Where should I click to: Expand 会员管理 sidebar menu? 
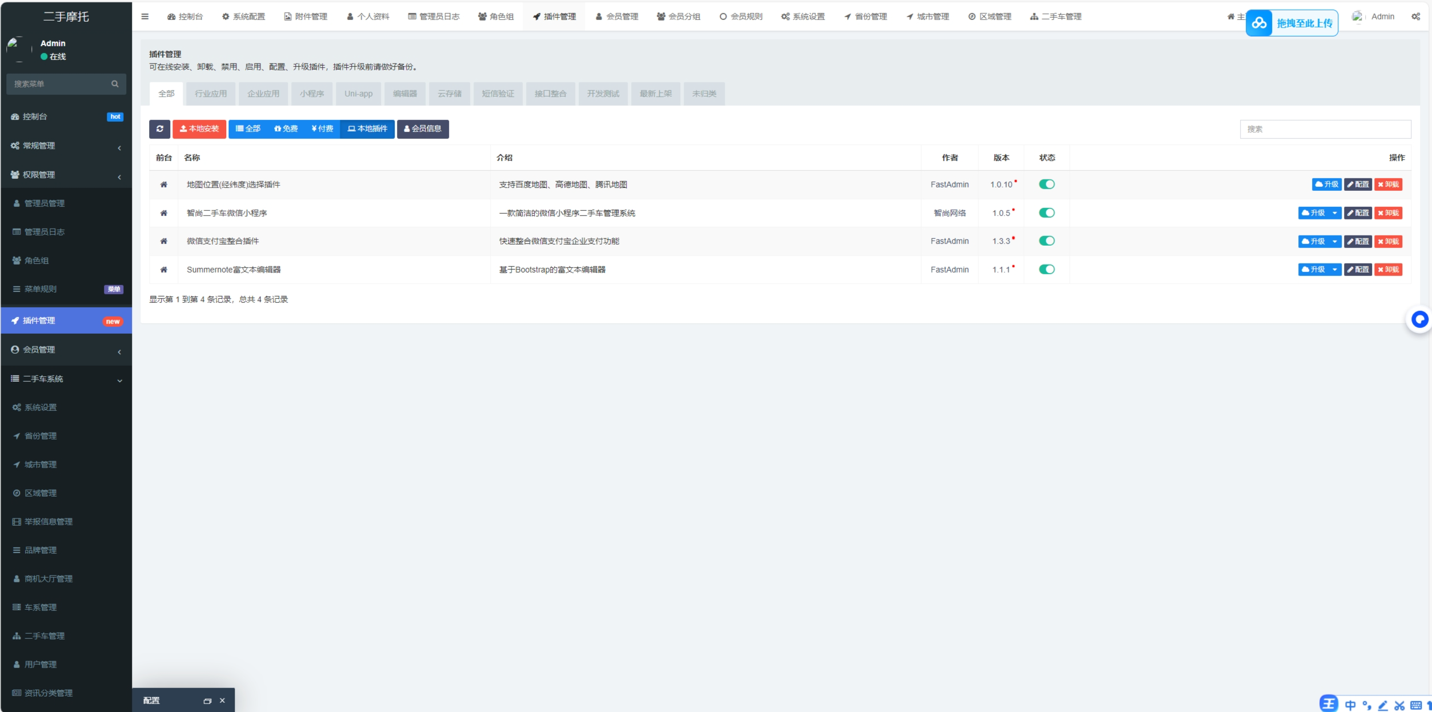[x=66, y=350]
